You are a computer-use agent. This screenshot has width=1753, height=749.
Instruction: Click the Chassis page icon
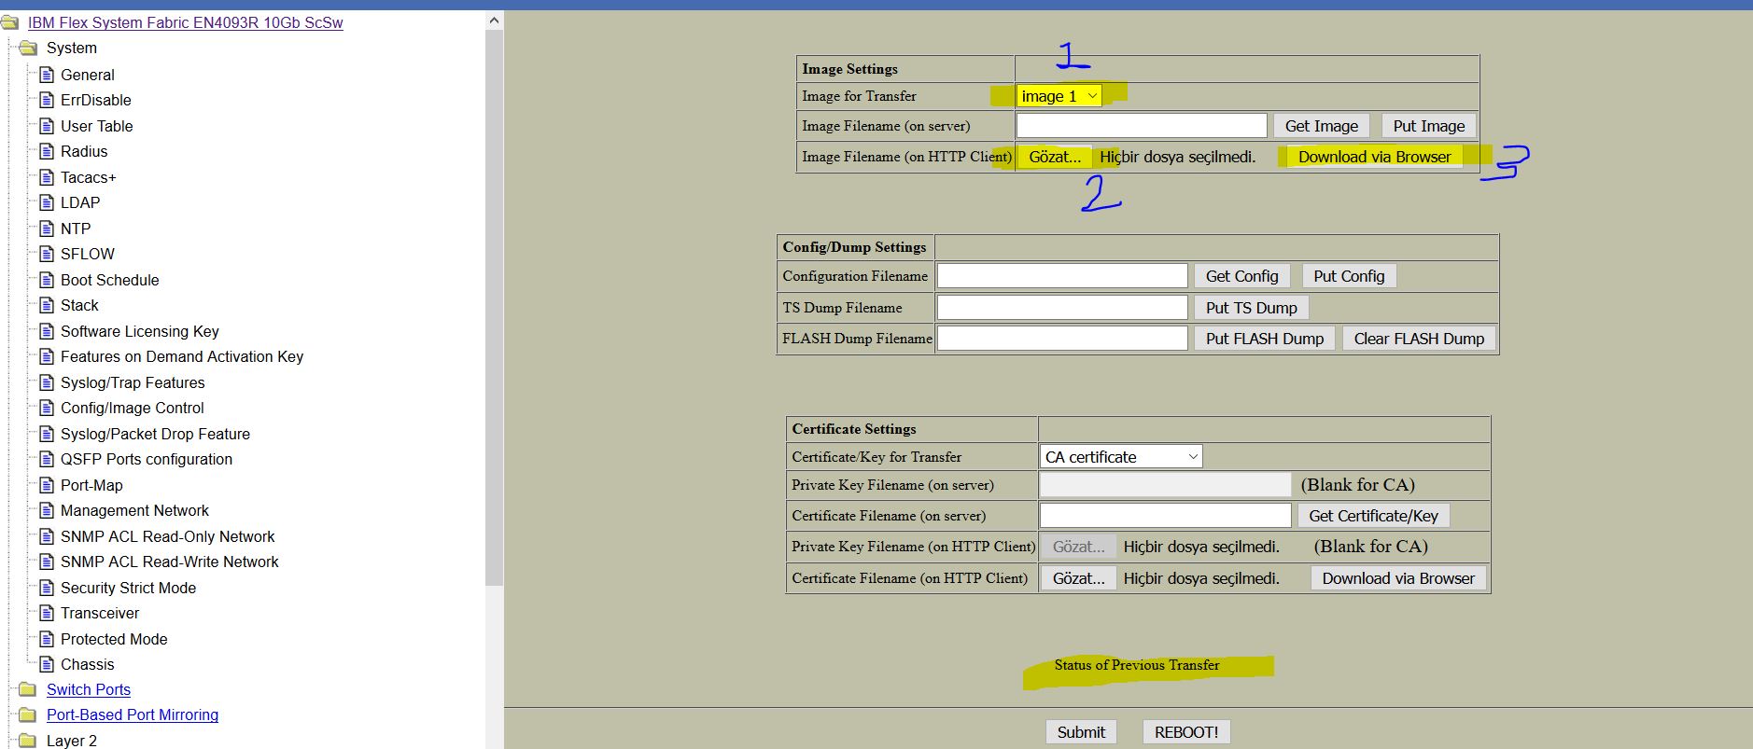point(47,664)
